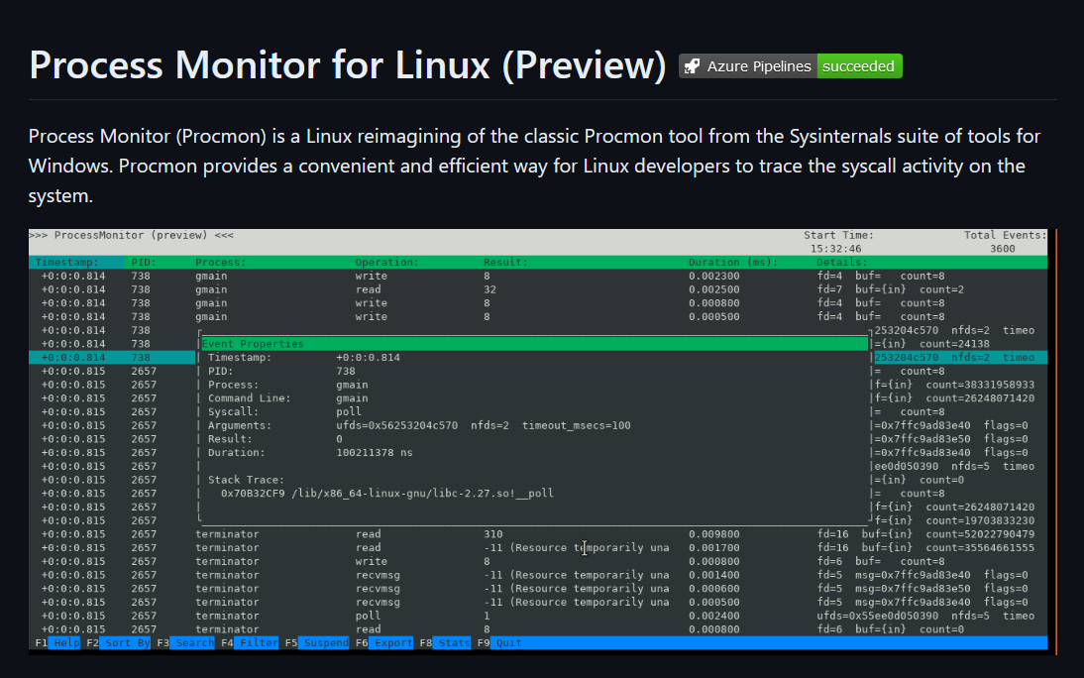Select the F2 Sort By footer item
The image size is (1084, 678).
[119, 642]
